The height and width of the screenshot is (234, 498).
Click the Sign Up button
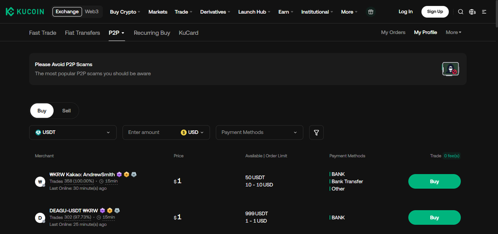coord(435,12)
